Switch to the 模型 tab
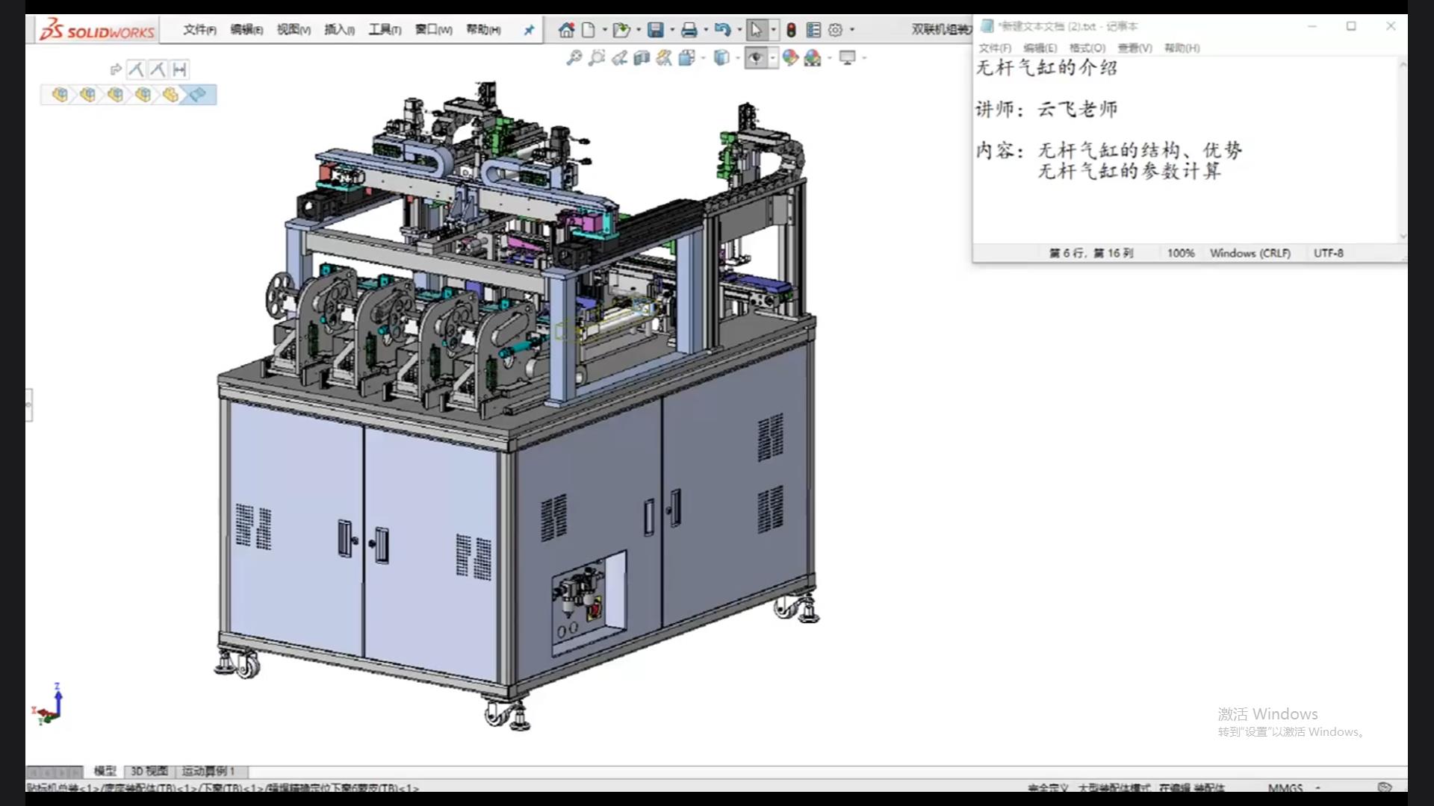The width and height of the screenshot is (1434, 806). (105, 771)
